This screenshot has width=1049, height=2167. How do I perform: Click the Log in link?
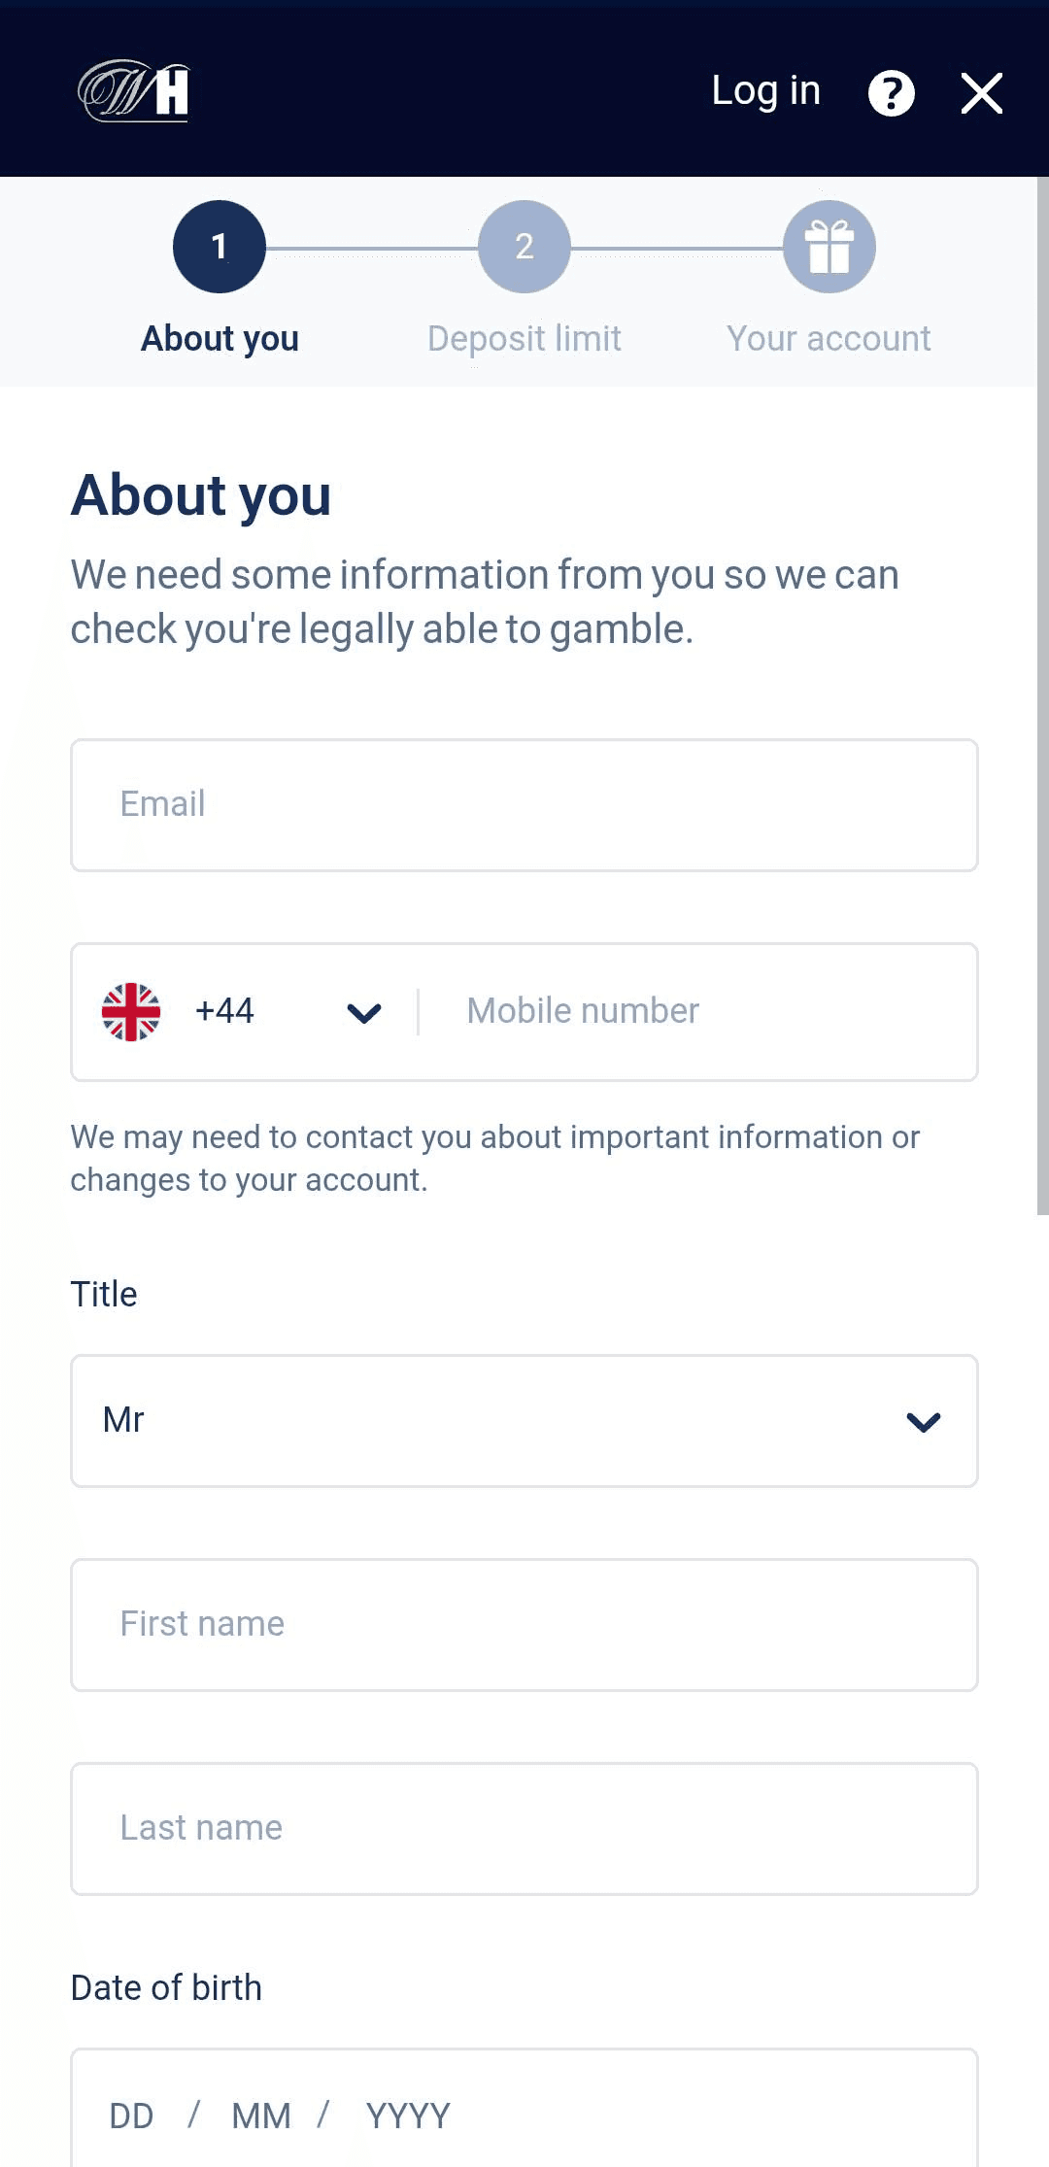[x=765, y=91]
